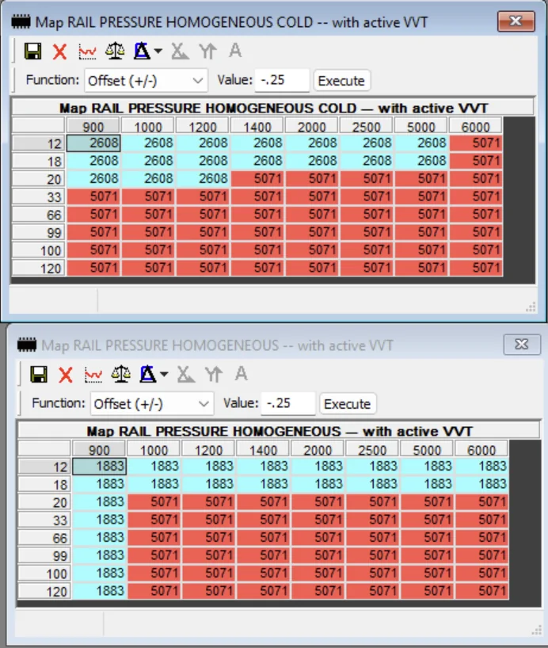The image size is (548, 648).
Task: Click X-axis icon in lower map window toolbar
Action: [x=185, y=375]
